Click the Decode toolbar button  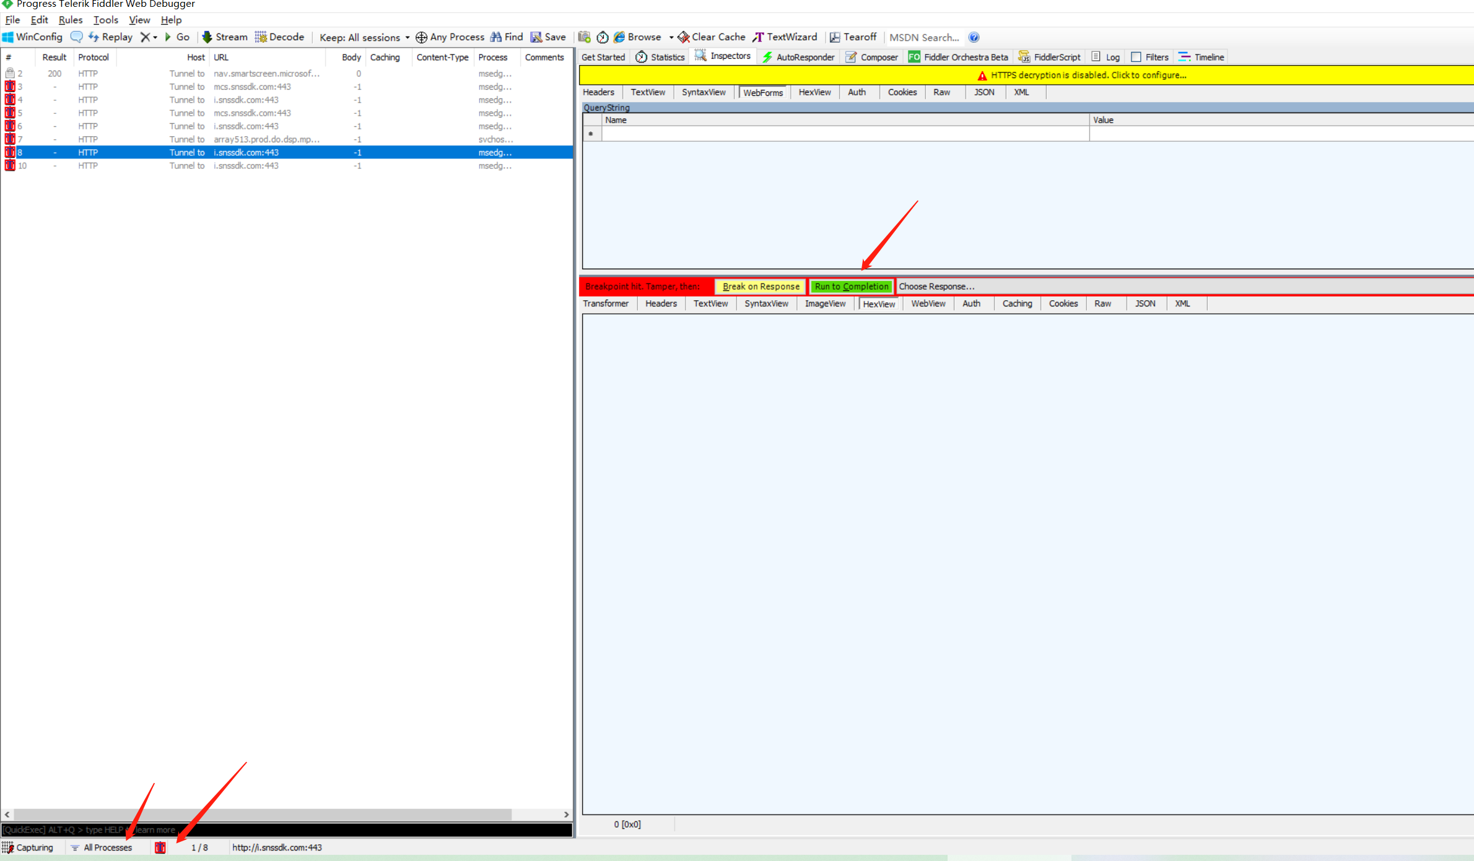(x=280, y=37)
